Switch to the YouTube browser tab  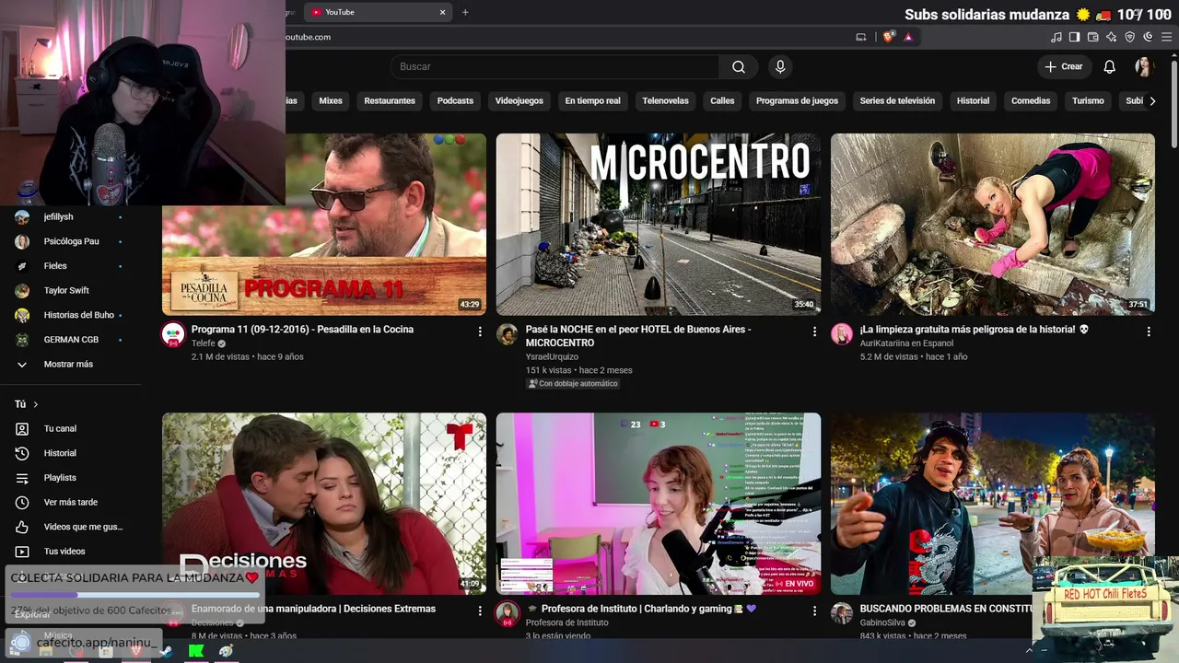point(378,12)
